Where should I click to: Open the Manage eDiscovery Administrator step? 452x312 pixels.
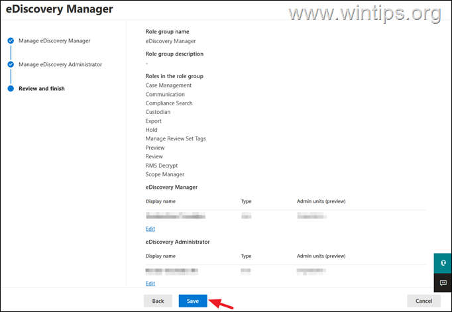(x=60, y=64)
